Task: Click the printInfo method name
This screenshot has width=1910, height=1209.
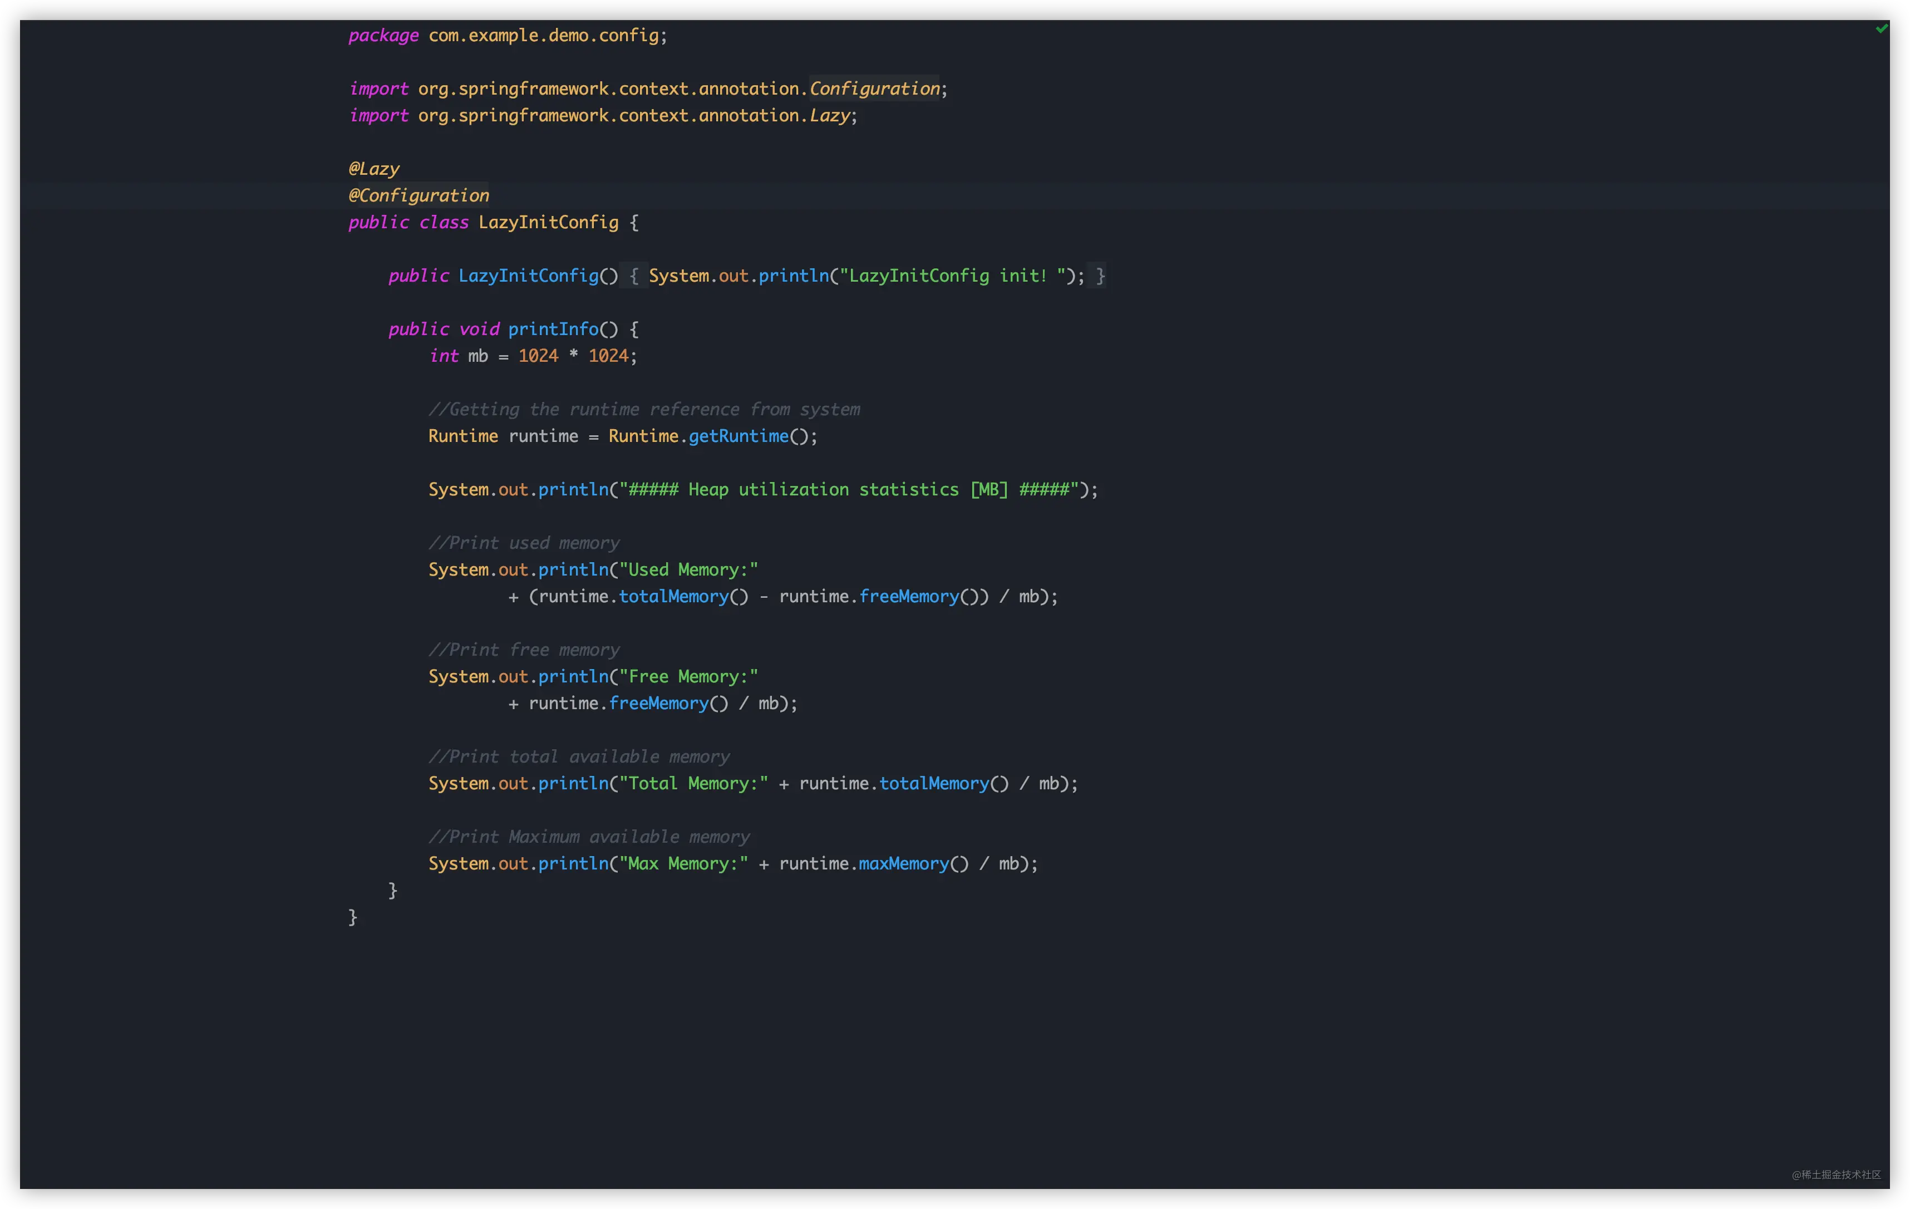Action: pos(553,329)
